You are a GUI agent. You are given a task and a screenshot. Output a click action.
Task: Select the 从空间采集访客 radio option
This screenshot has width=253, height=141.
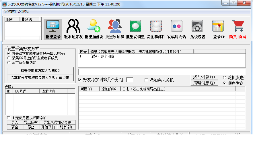pyautogui.click(x=9, y=63)
